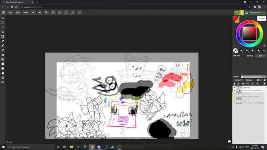Click the undo arrow in top toolbar

point(33,12)
